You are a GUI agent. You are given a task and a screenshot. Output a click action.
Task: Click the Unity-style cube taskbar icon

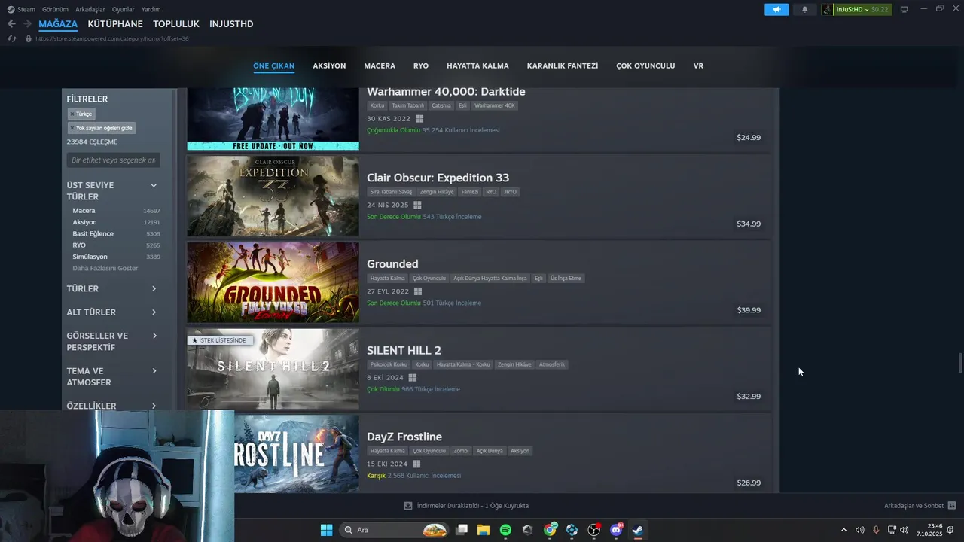point(527,530)
